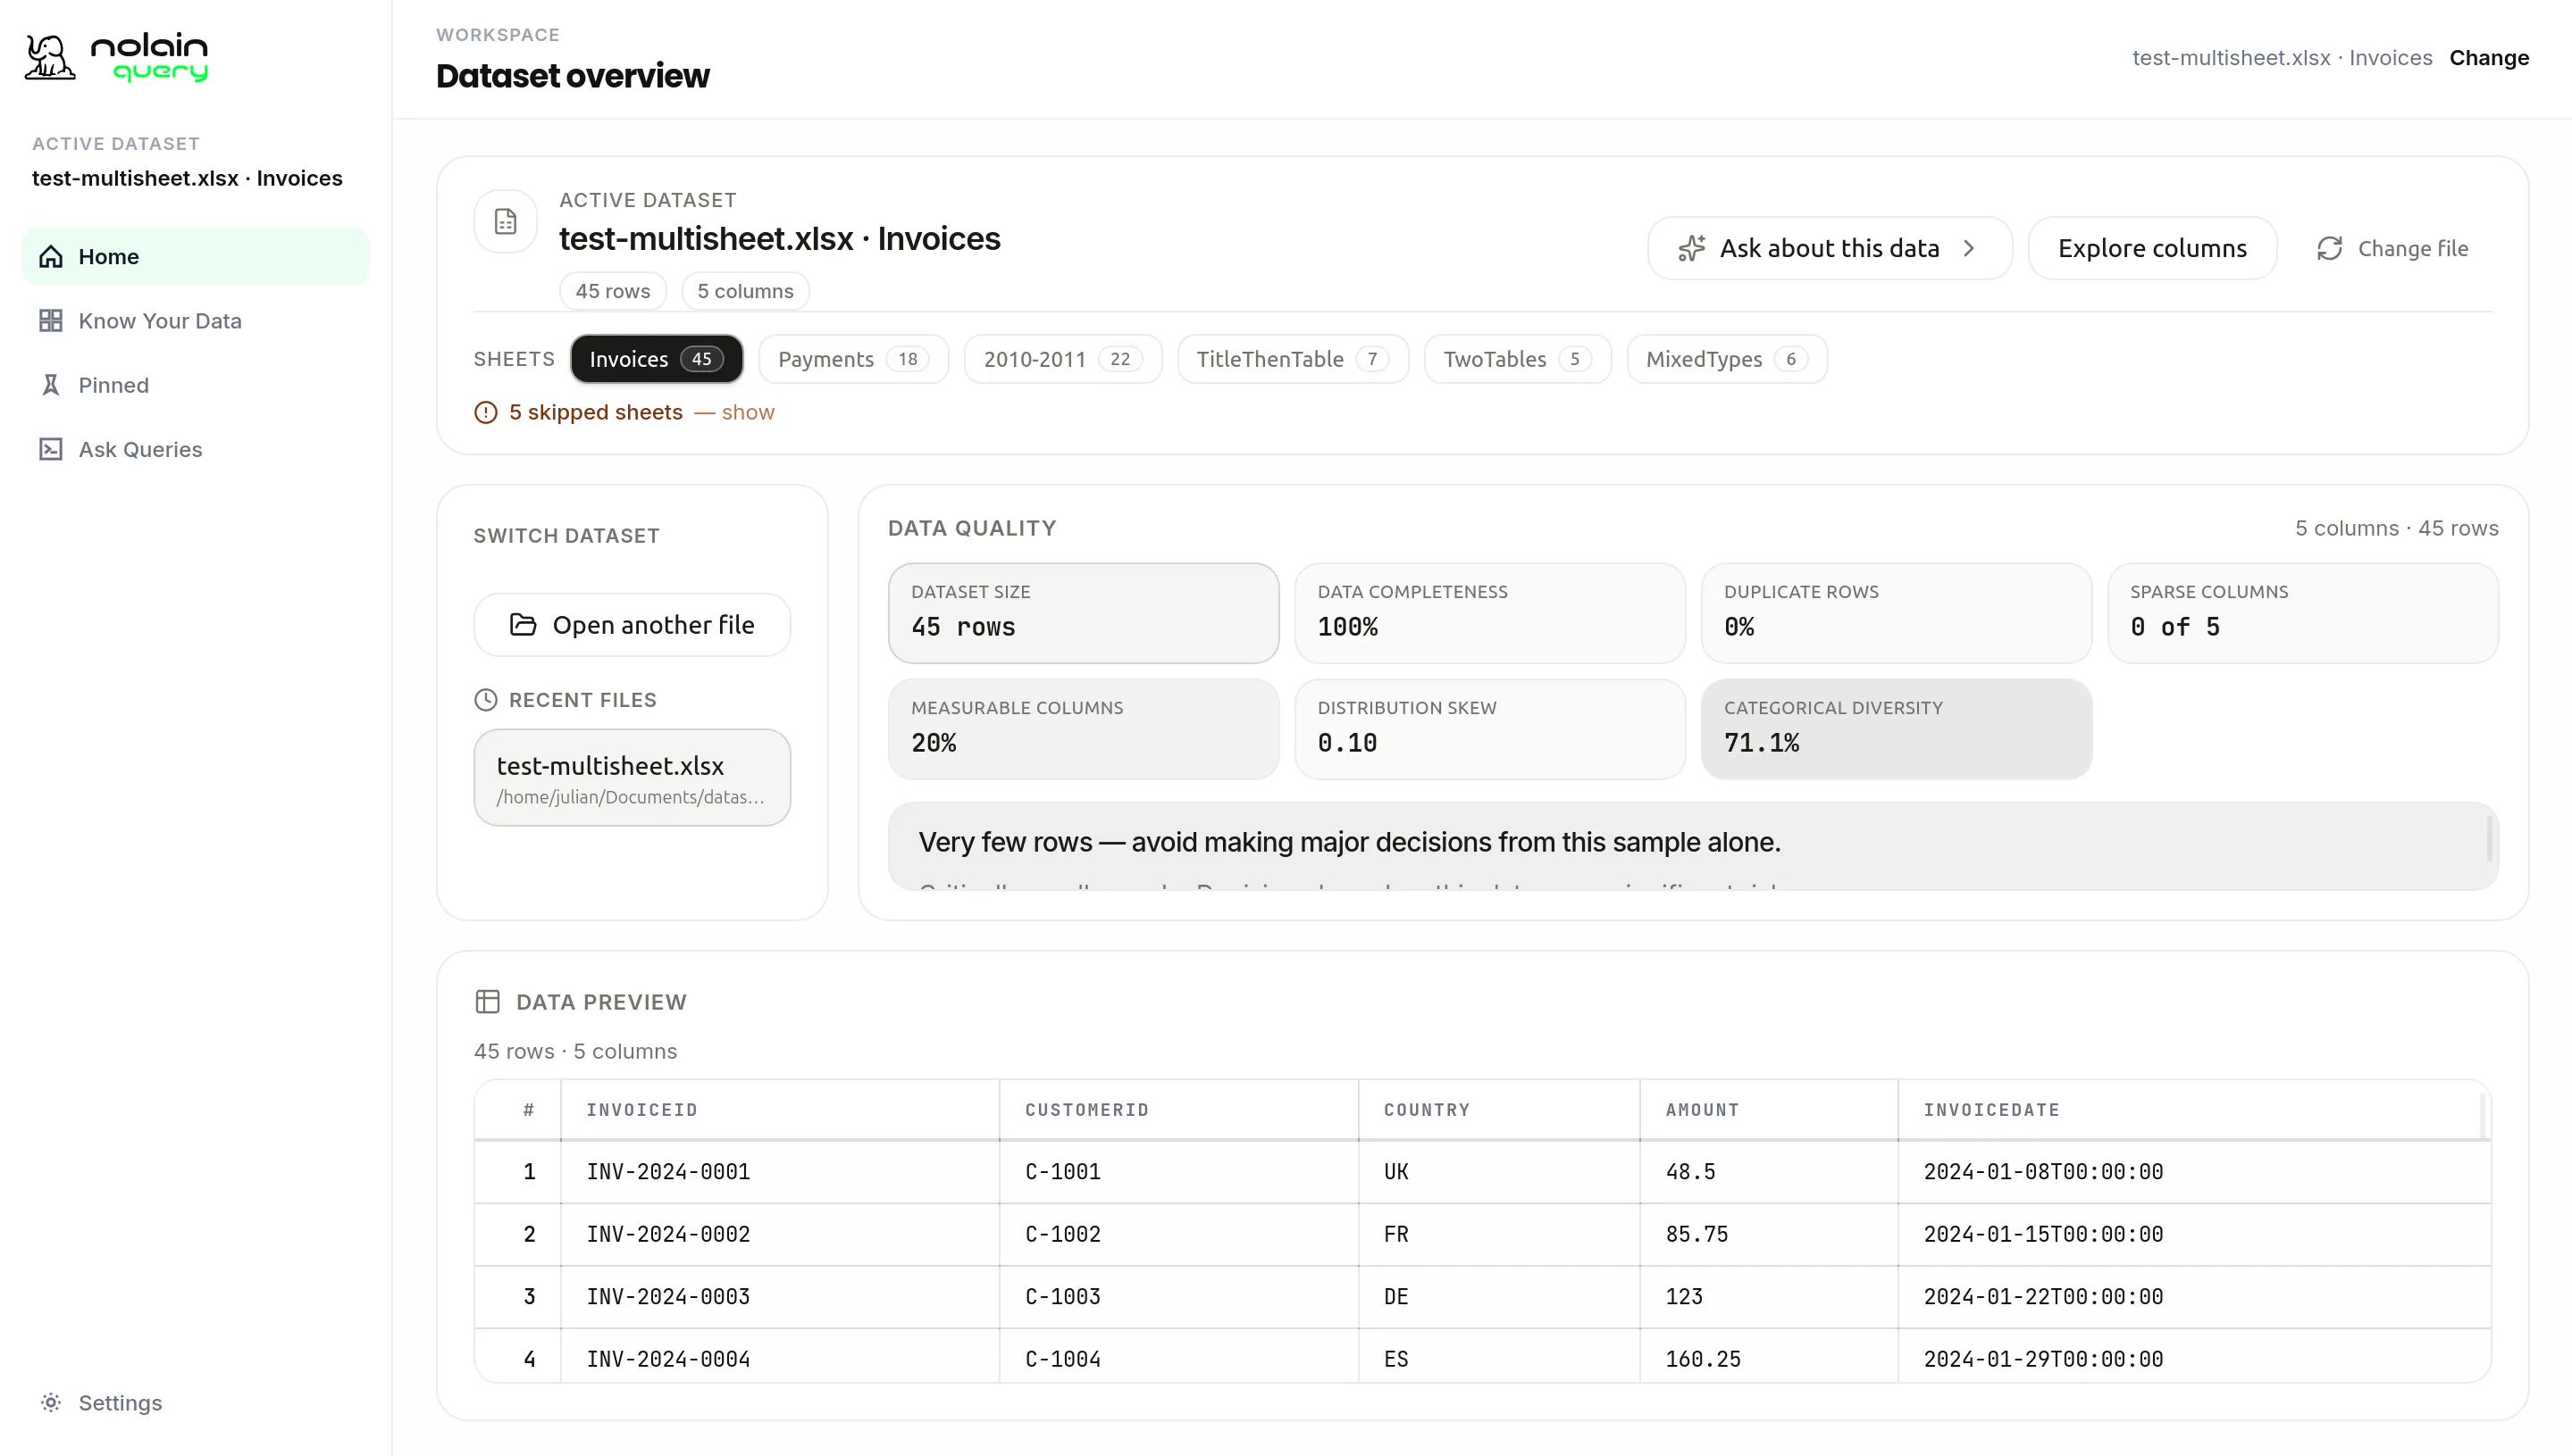
Task: Switch to the 2010-2011 sheet
Action: (x=1063, y=359)
